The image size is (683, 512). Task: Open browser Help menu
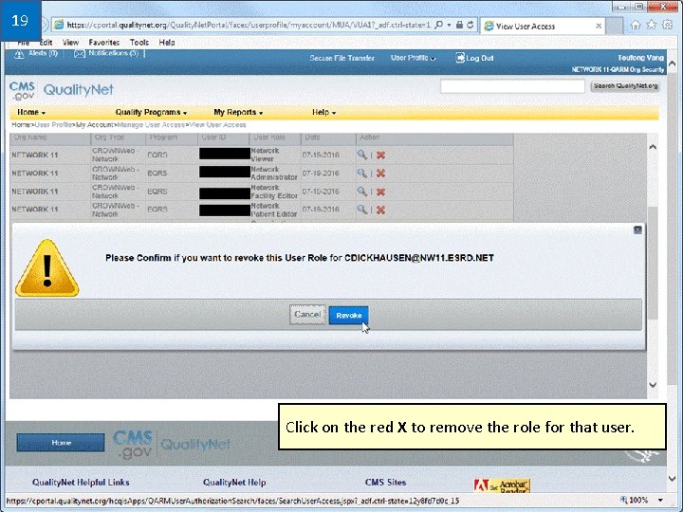coord(167,43)
